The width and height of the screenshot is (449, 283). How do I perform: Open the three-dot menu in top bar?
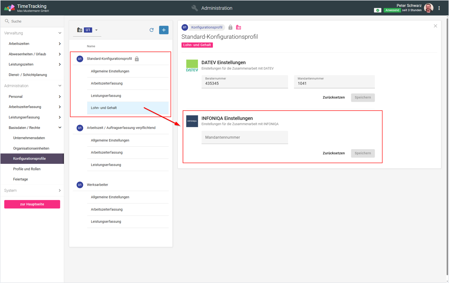point(439,8)
